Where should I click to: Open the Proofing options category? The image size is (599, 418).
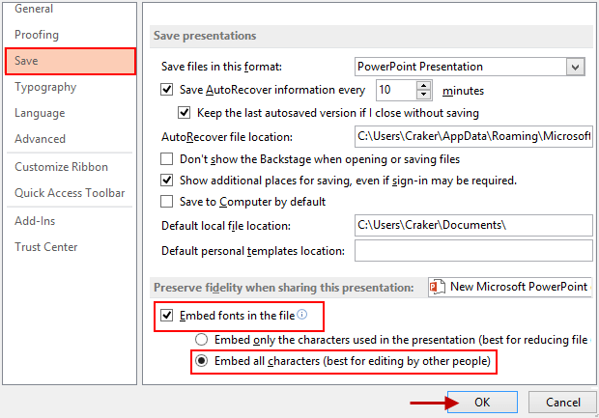[37, 35]
